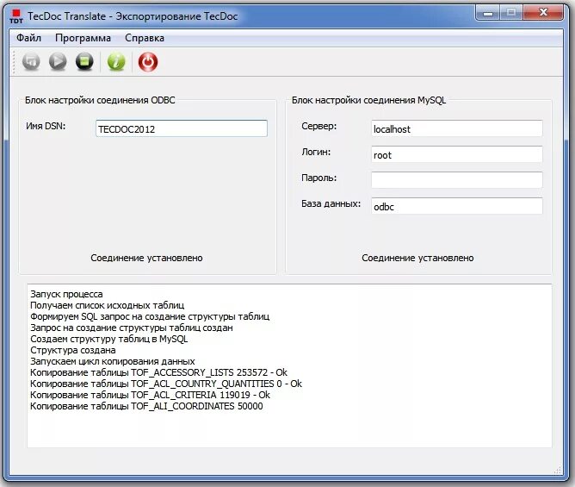Click the black stop process icon

point(84,61)
